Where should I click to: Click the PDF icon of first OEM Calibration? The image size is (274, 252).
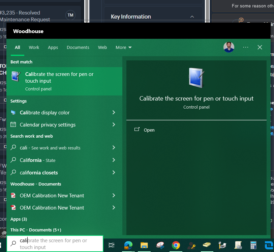(x=13, y=195)
